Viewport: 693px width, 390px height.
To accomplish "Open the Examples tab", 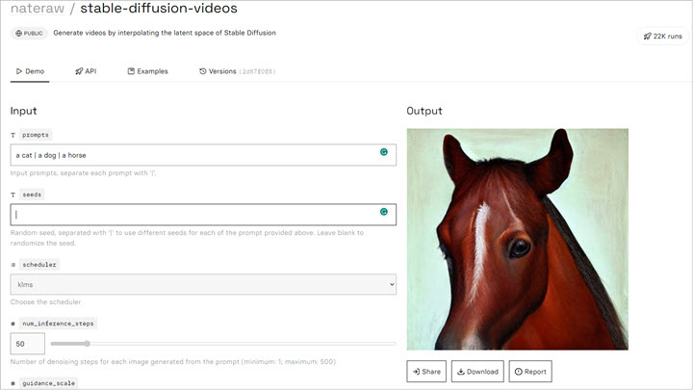I will pyautogui.click(x=147, y=71).
